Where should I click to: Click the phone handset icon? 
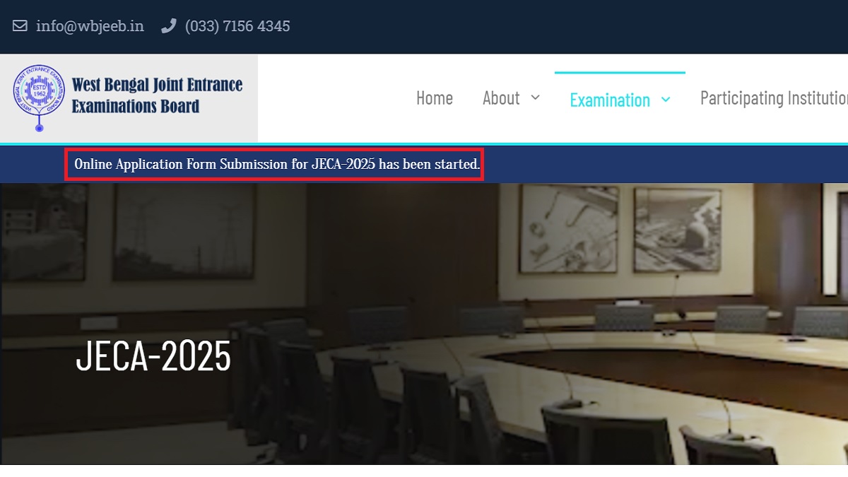point(168,26)
